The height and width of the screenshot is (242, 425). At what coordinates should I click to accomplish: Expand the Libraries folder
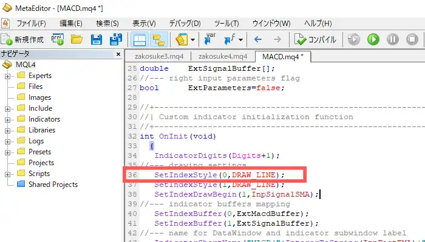pyautogui.click(x=7, y=131)
